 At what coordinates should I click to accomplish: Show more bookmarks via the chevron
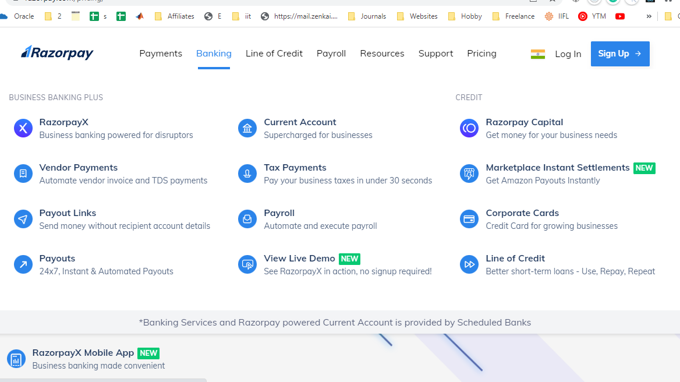(649, 16)
